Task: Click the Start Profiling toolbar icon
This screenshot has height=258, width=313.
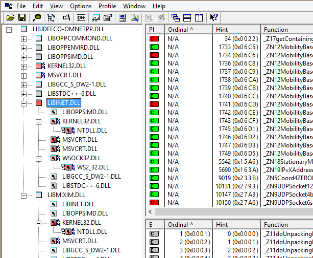Action: pyautogui.click(x=149, y=17)
